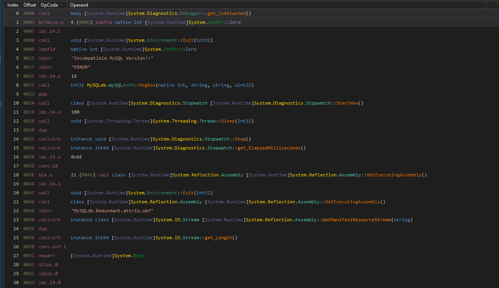
Task: Click the ldstr opcode at offset 0017
Action: [45, 67]
